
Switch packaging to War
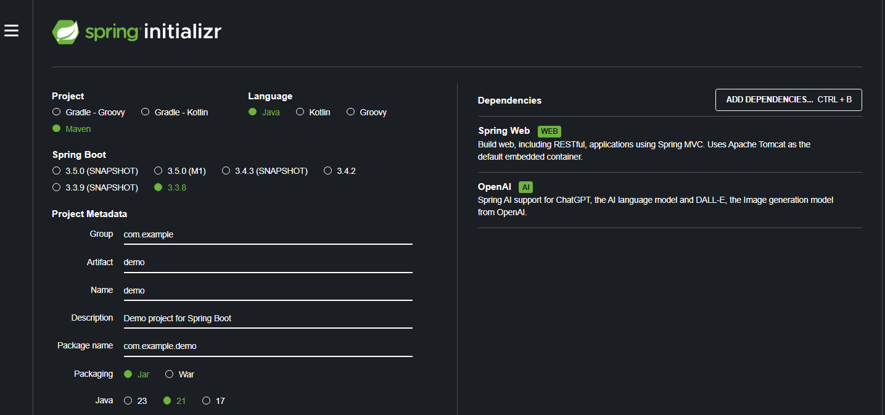coord(170,374)
